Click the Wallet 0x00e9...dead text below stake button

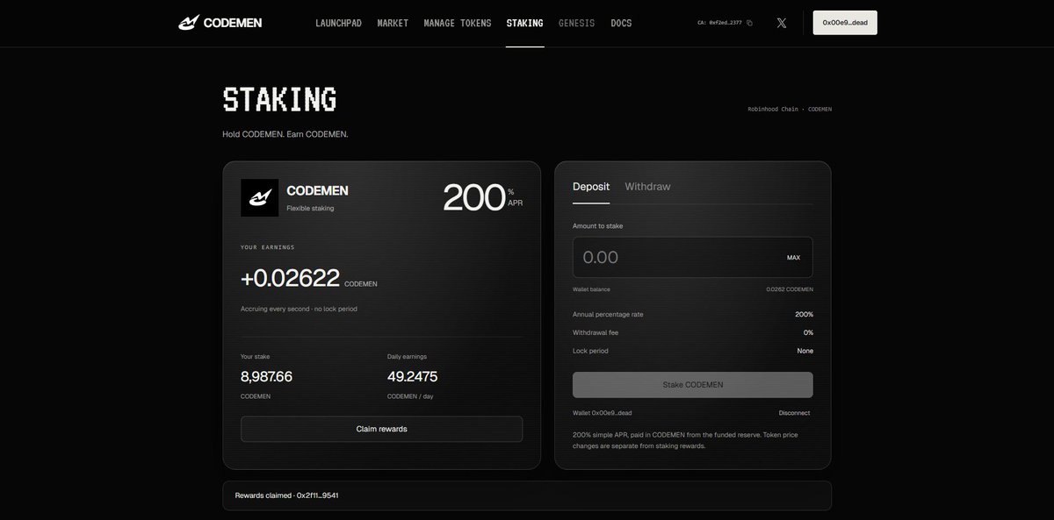pyautogui.click(x=602, y=413)
